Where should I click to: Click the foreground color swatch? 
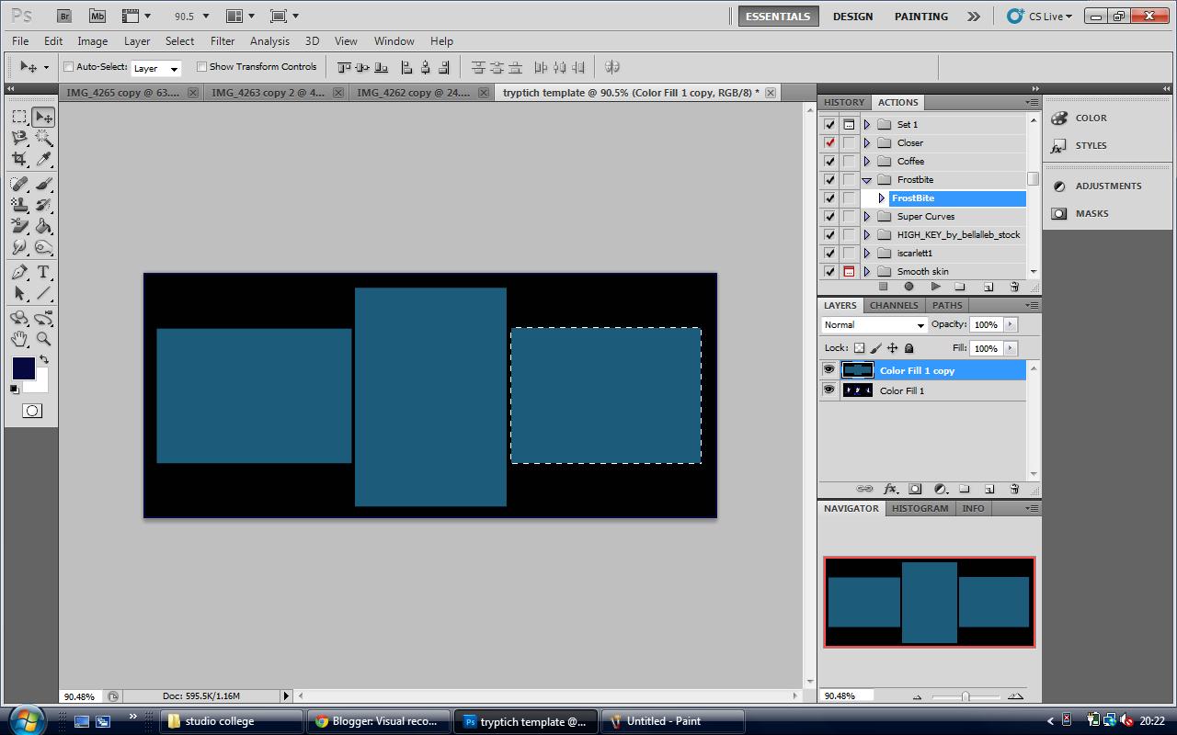click(x=22, y=368)
